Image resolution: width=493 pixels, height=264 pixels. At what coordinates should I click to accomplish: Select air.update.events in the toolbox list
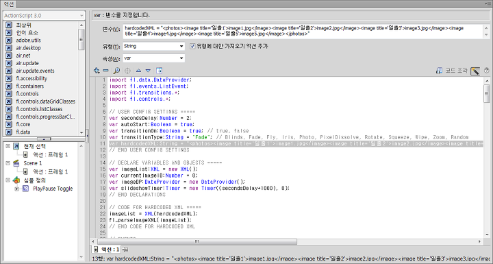tap(35, 71)
